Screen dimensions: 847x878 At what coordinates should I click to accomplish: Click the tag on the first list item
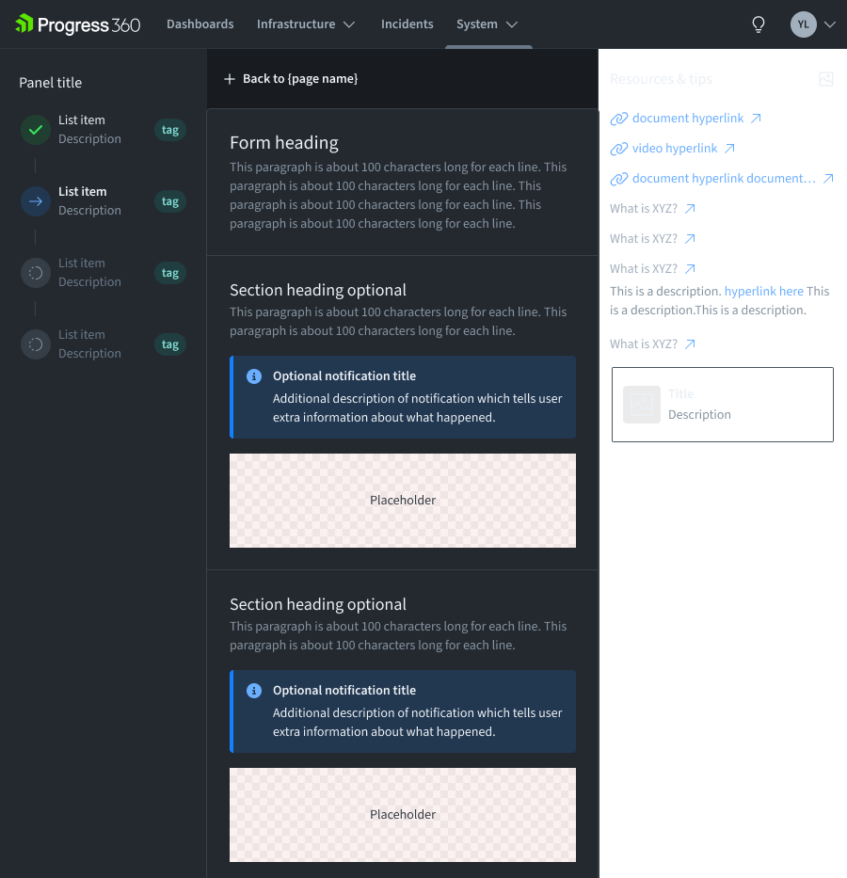[x=170, y=130]
